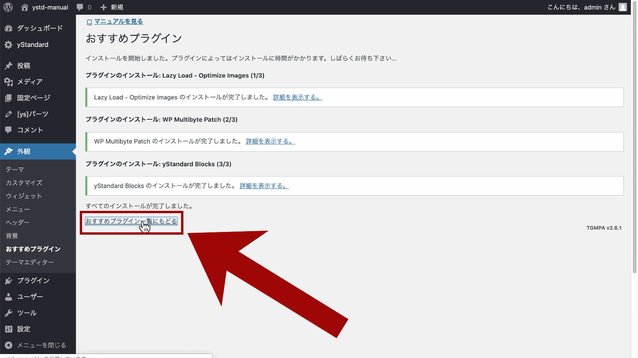Open the yStandard menu
This screenshot has height=358, width=638.
(x=38, y=45)
